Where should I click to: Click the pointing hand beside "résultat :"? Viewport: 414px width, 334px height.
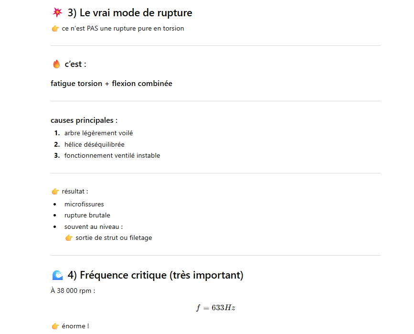pyautogui.click(x=55, y=192)
